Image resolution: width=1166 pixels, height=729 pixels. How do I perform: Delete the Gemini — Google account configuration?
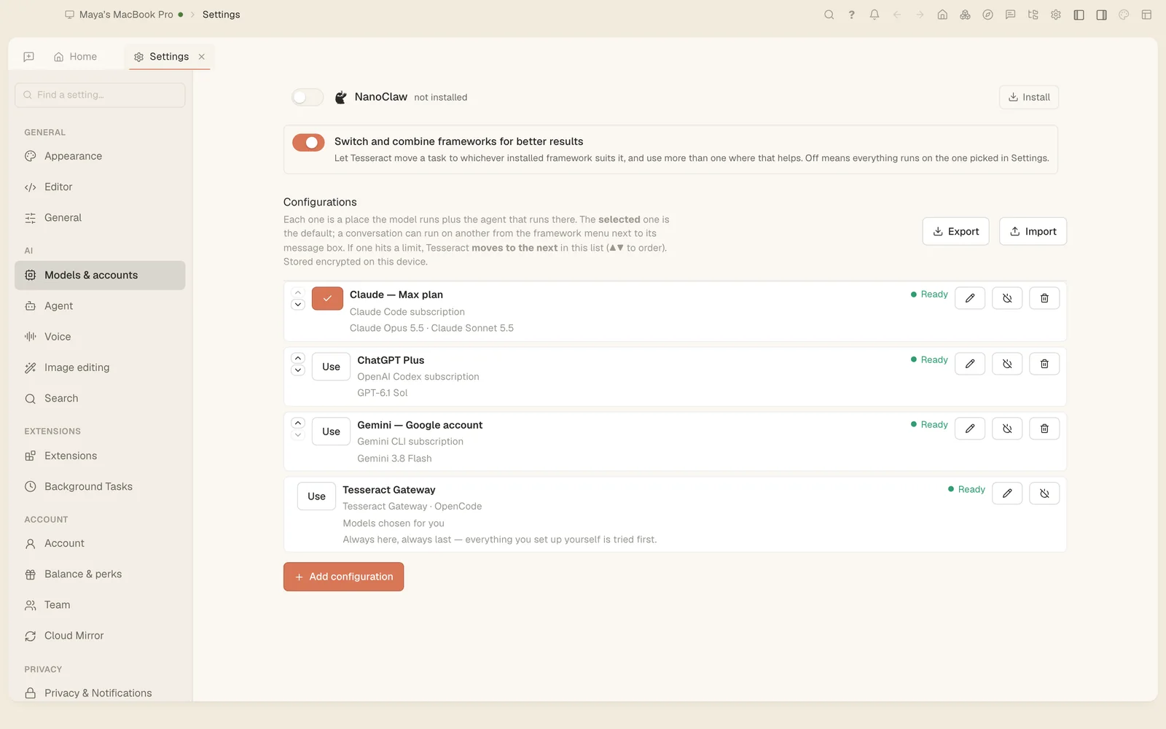pos(1044,429)
